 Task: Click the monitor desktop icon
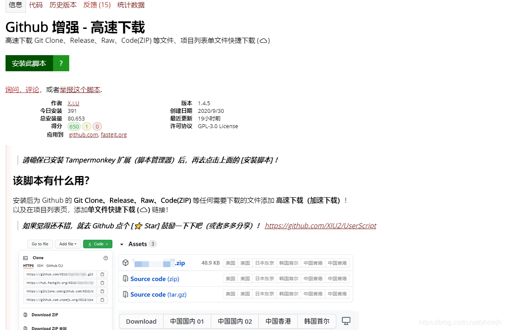(x=346, y=321)
